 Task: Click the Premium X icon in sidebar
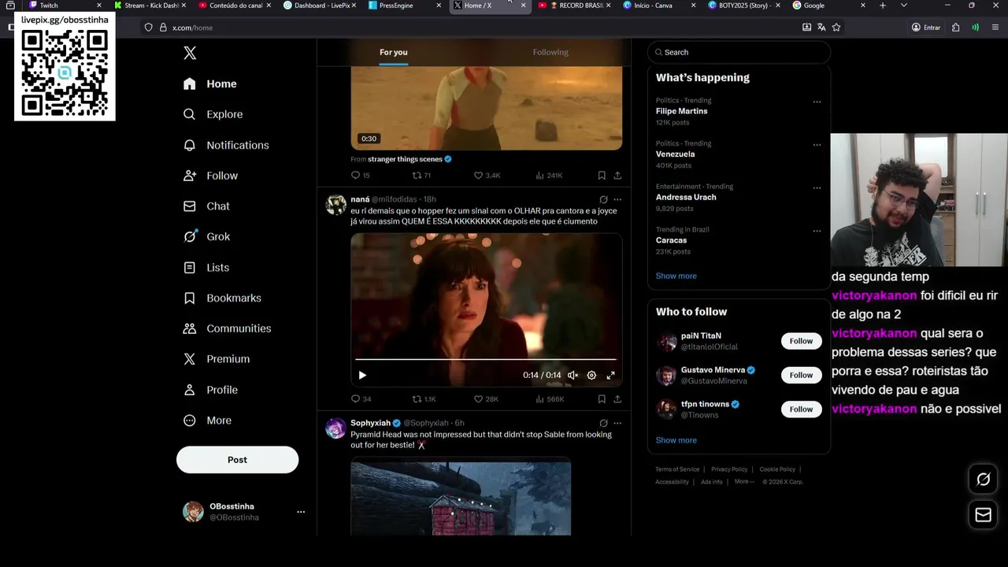(x=189, y=359)
